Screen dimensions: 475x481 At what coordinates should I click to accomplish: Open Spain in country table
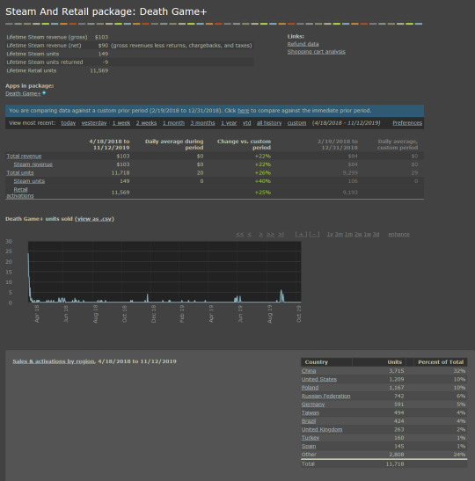pos(309,447)
